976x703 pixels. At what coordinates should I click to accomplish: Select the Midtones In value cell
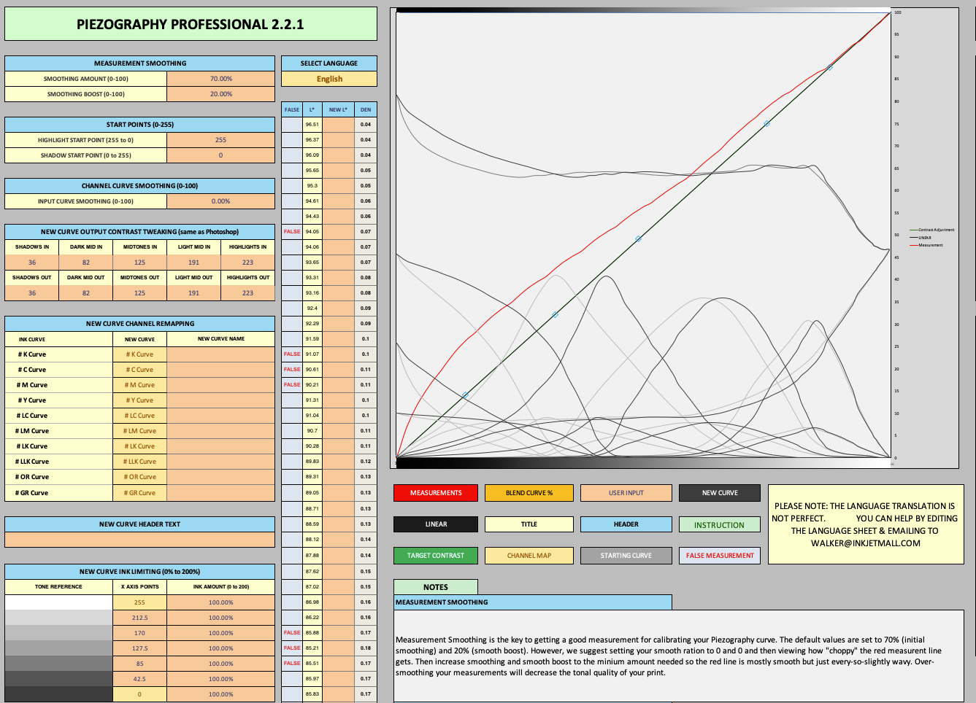pyautogui.click(x=139, y=263)
